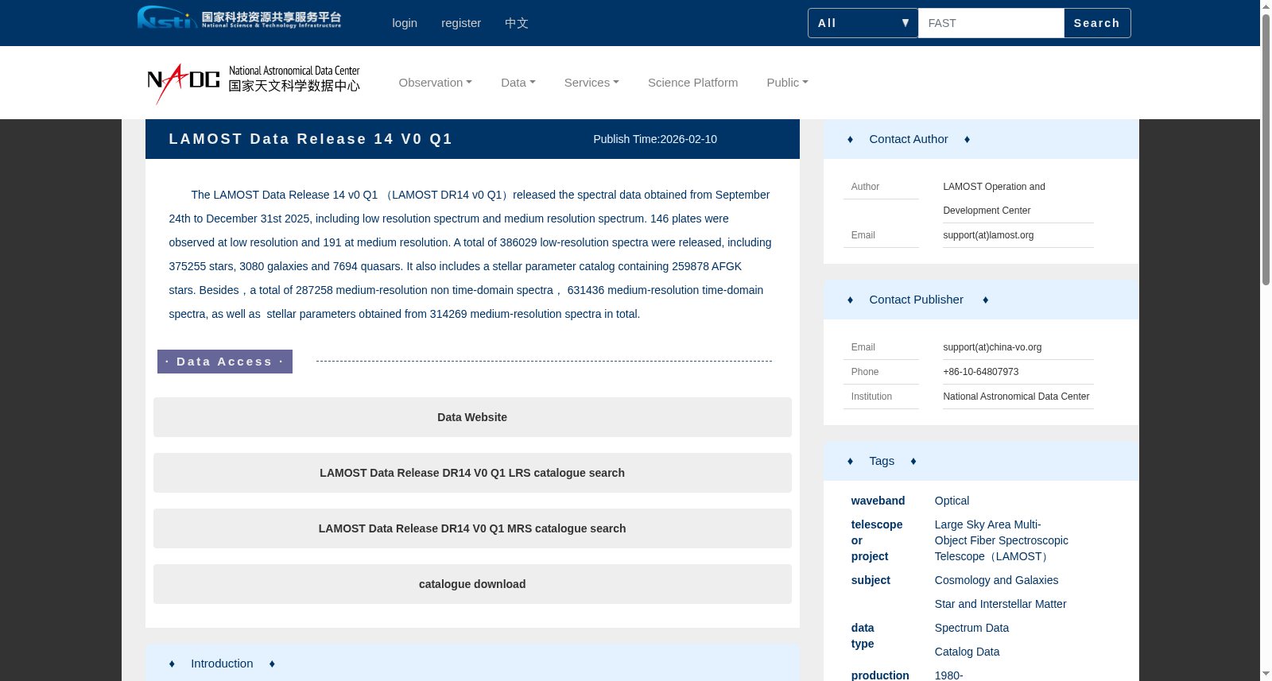Select the Spectrum Data tag
Viewport: 1272px width, 681px height.
(x=971, y=628)
